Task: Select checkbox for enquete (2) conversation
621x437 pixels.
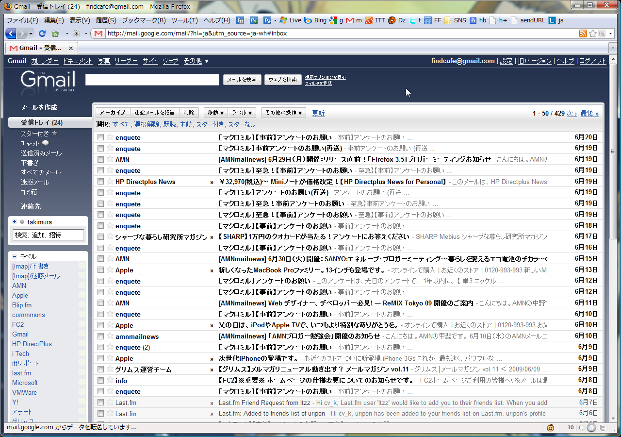Action: tap(101, 347)
